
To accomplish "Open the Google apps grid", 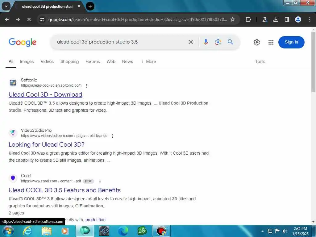I will point(271,42).
